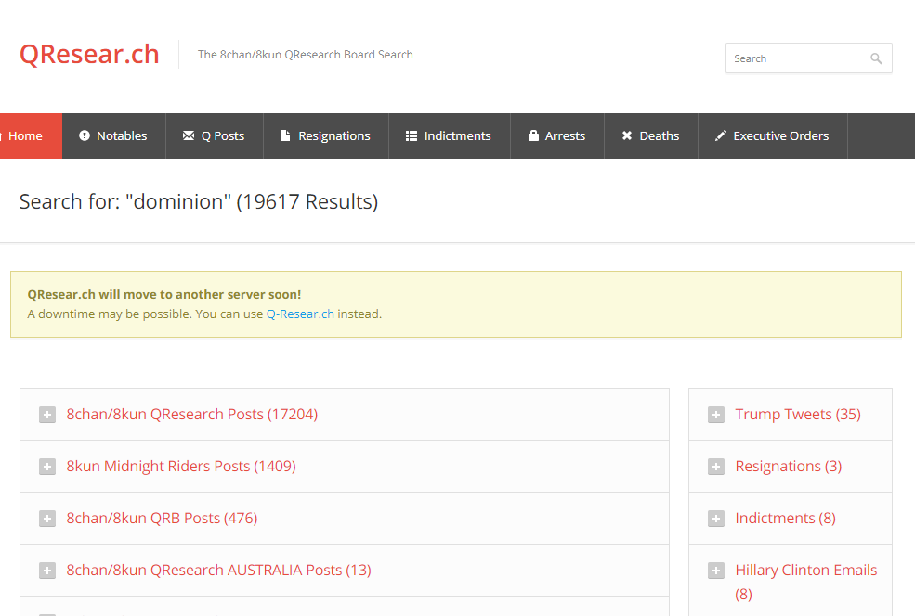This screenshot has width=915, height=616.
Task: Click the 'Search for: "dominion"' results heading
Action: pyautogui.click(x=199, y=201)
